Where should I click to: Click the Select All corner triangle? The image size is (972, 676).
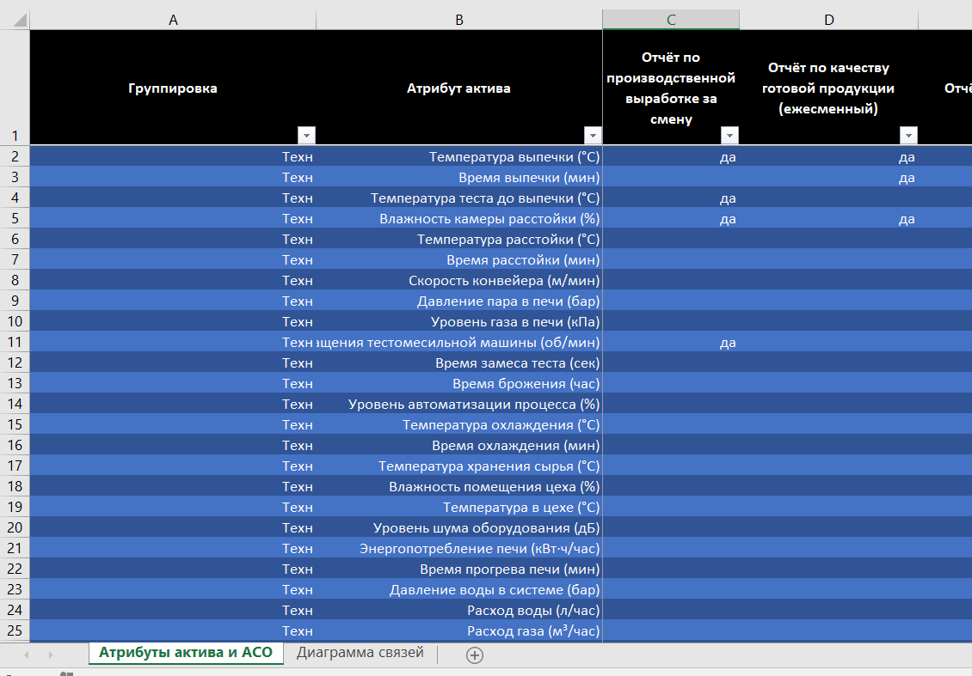click(x=19, y=20)
